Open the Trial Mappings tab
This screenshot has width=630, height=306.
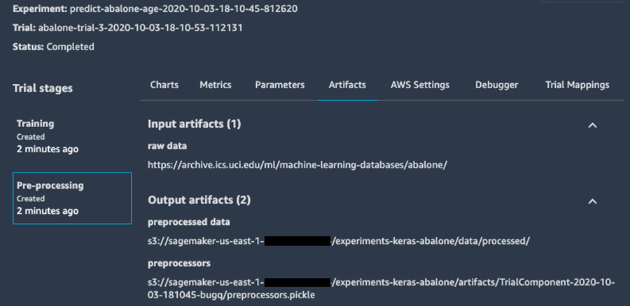pyautogui.click(x=577, y=85)
